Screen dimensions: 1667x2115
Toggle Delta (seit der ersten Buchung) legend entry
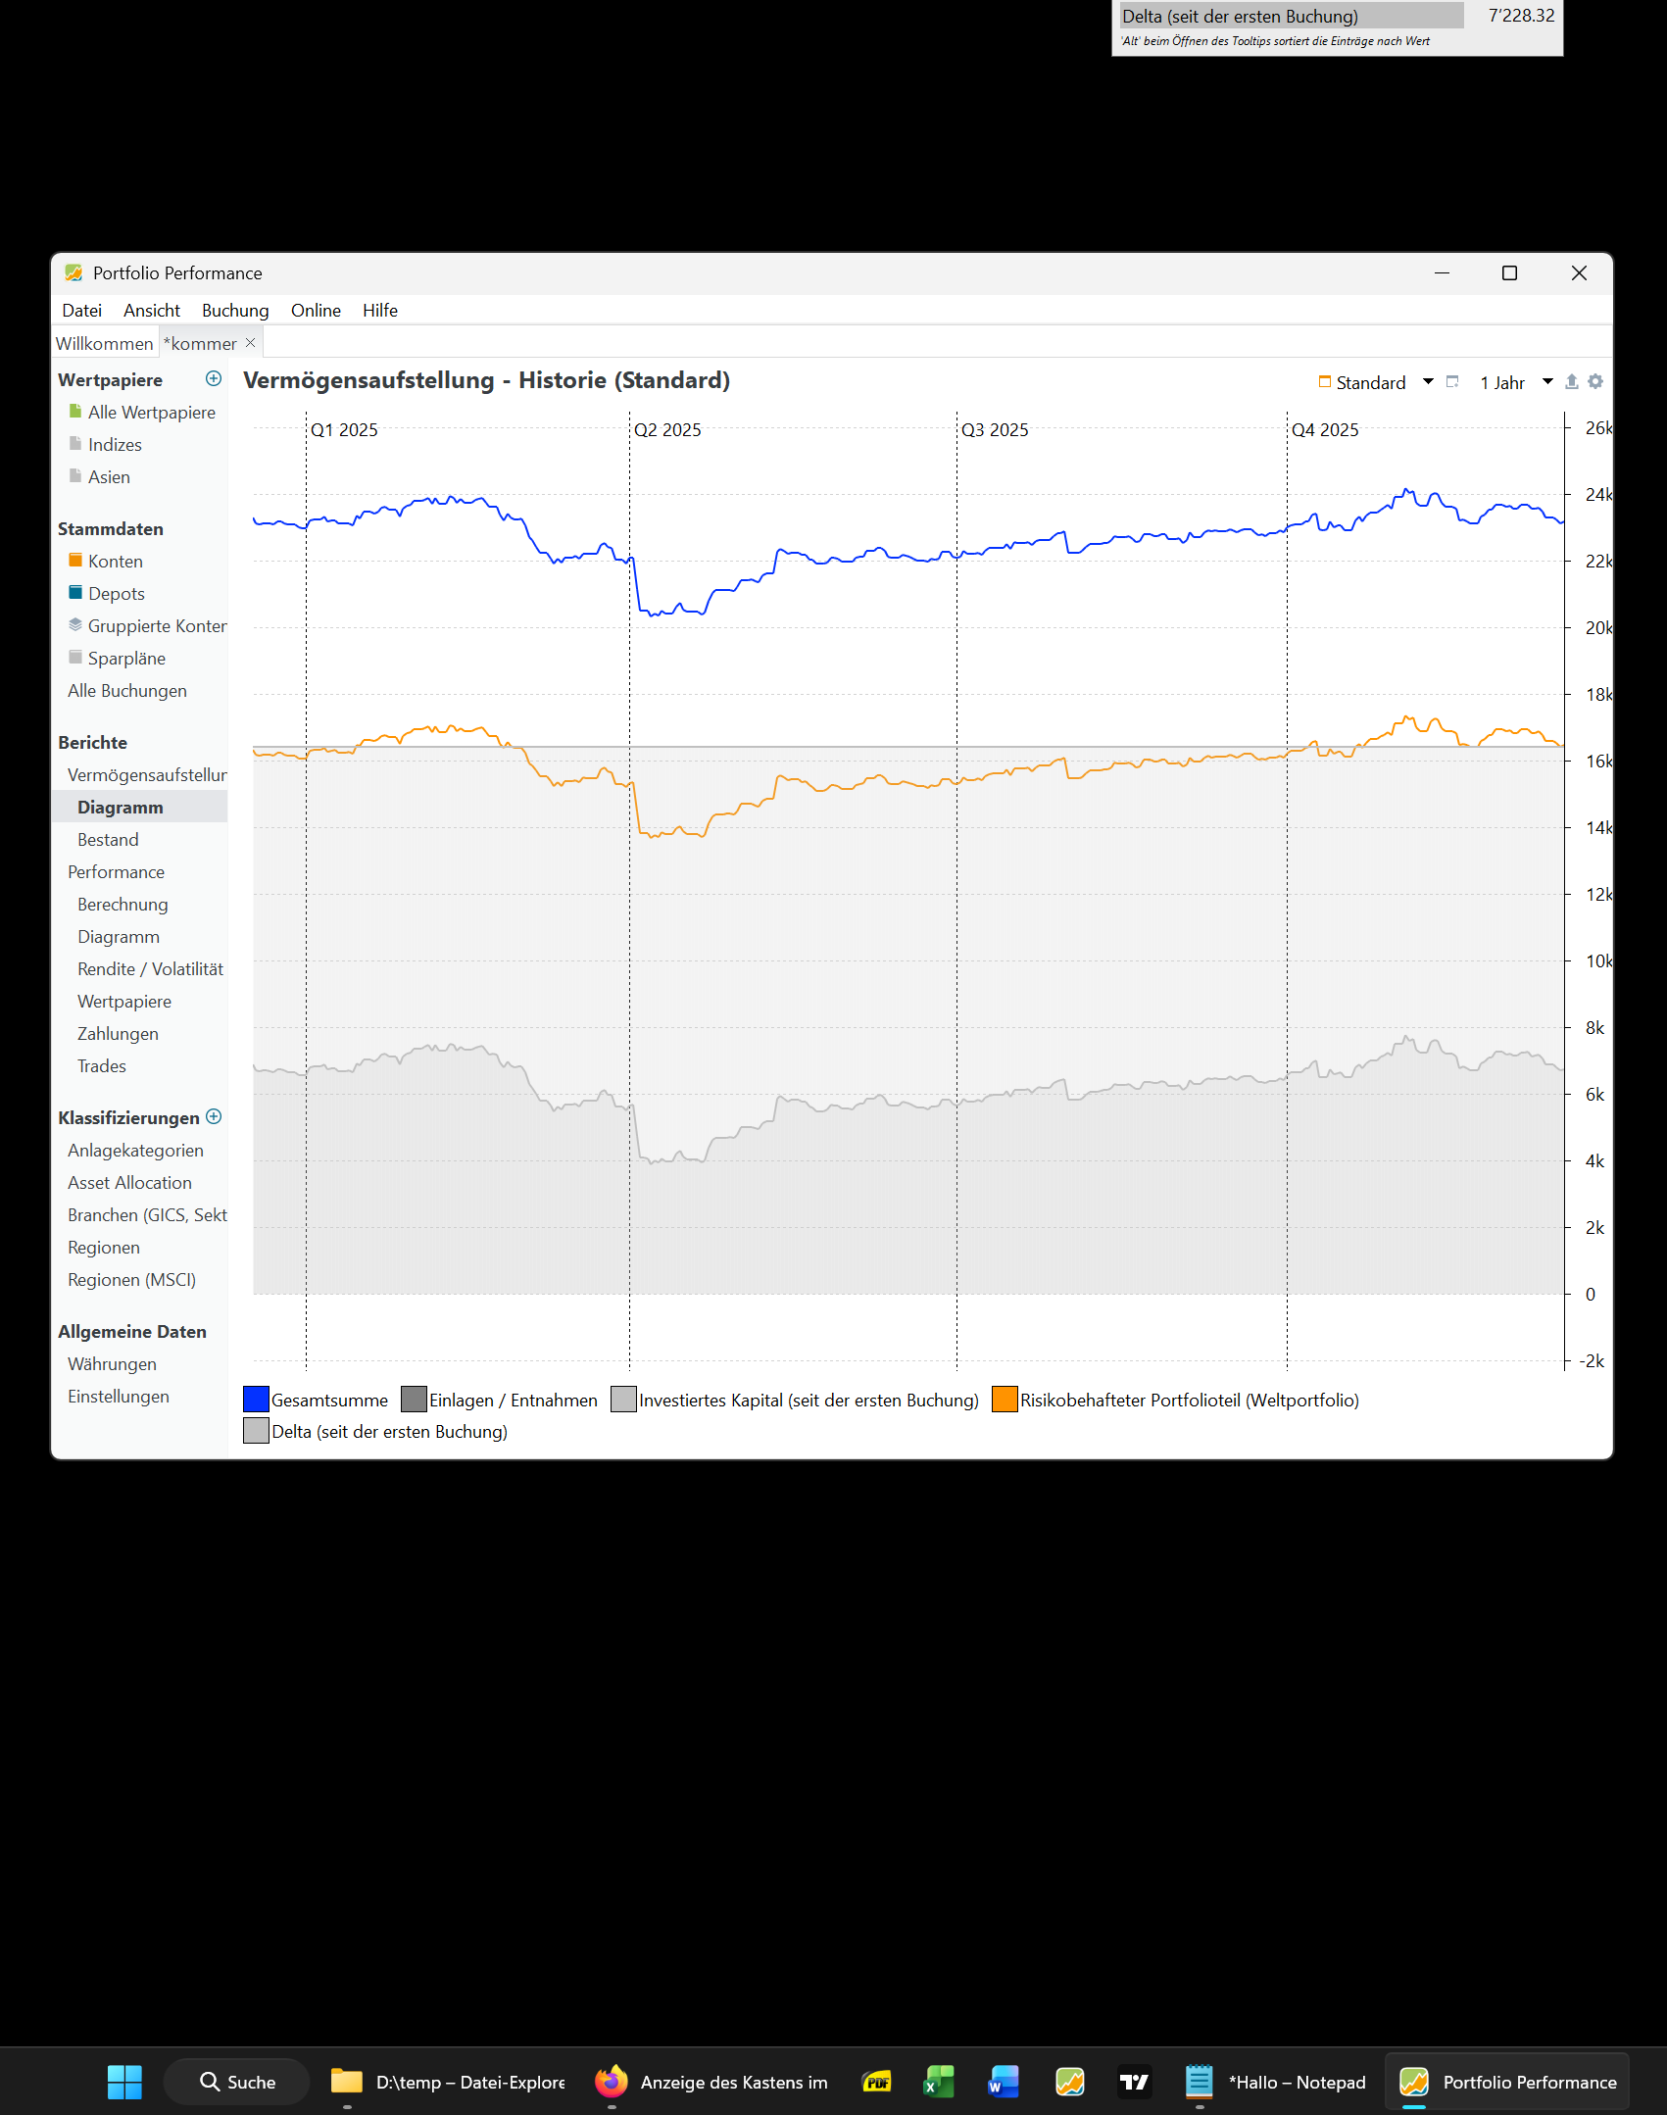[x=375, y=1432]
